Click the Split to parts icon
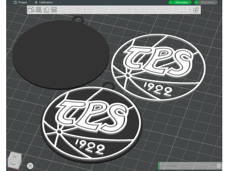Screen dimensions: 228x171 71,10
